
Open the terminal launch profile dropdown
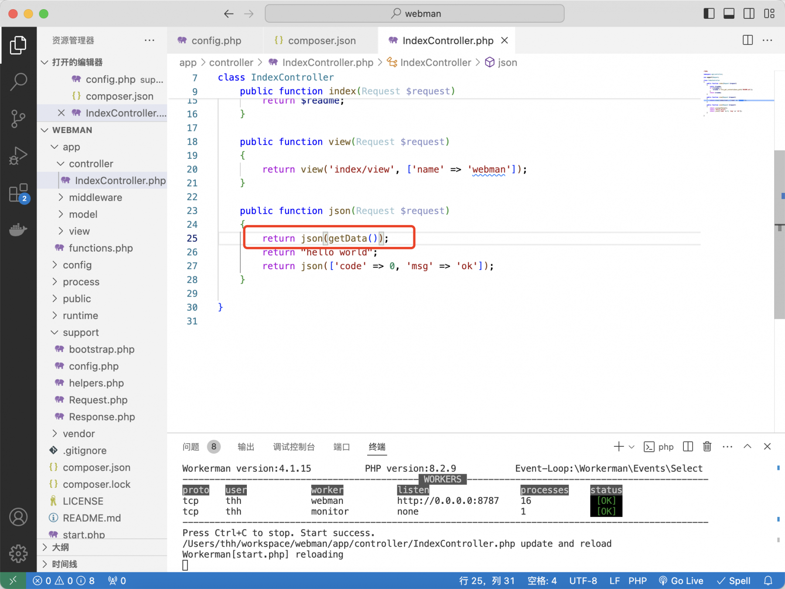coord(631,447)
